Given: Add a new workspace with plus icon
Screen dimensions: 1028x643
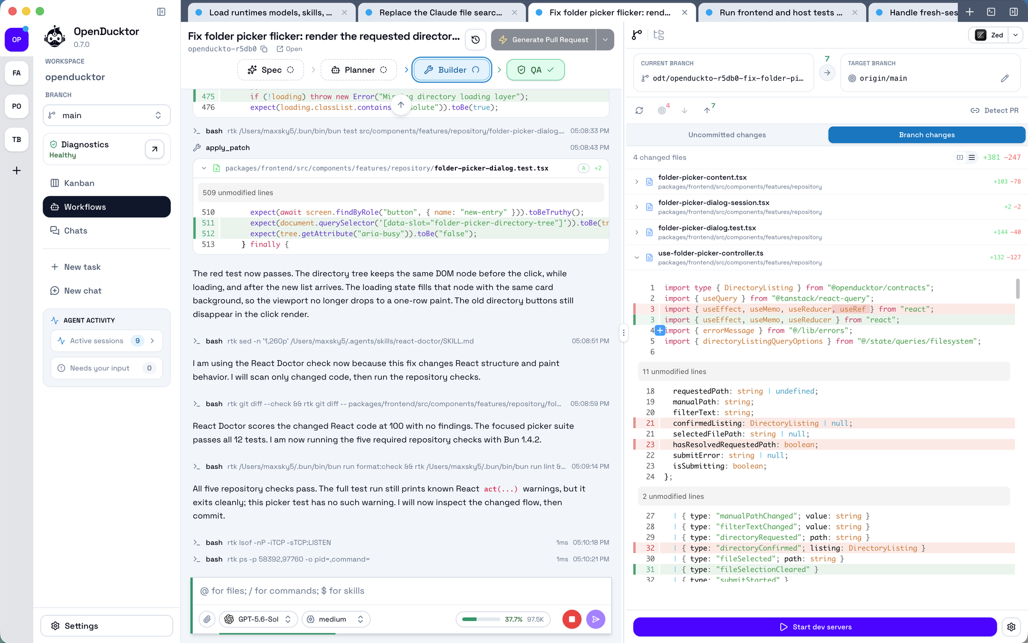Looking at the screenshot, I should [16, 171].
